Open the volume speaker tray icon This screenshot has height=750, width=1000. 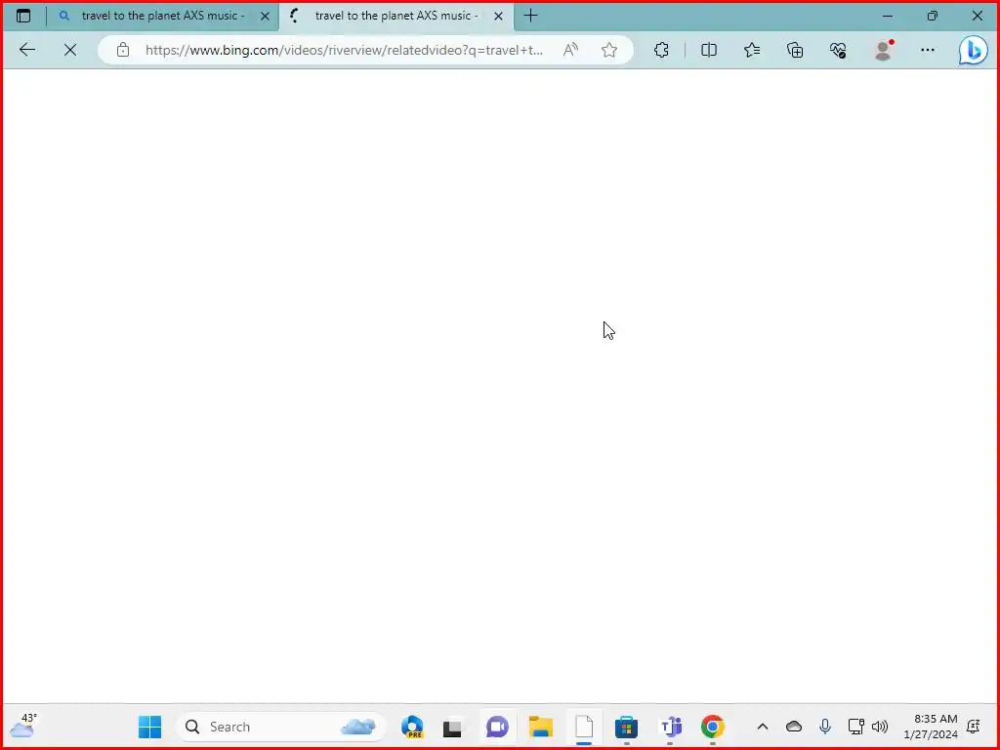(880, 727)
